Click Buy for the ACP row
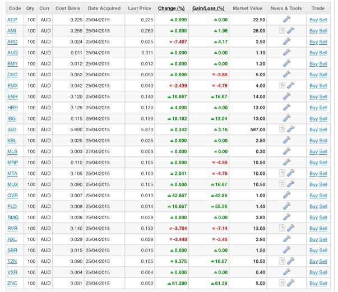This screenshot has height=292, width=338. point(313,20)
